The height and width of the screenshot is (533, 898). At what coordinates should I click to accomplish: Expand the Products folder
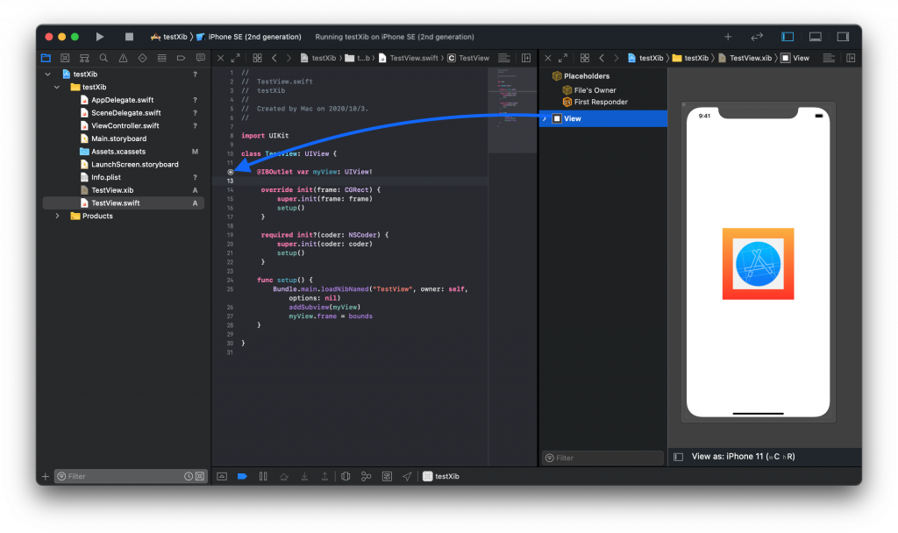click(x=58, y=216)
